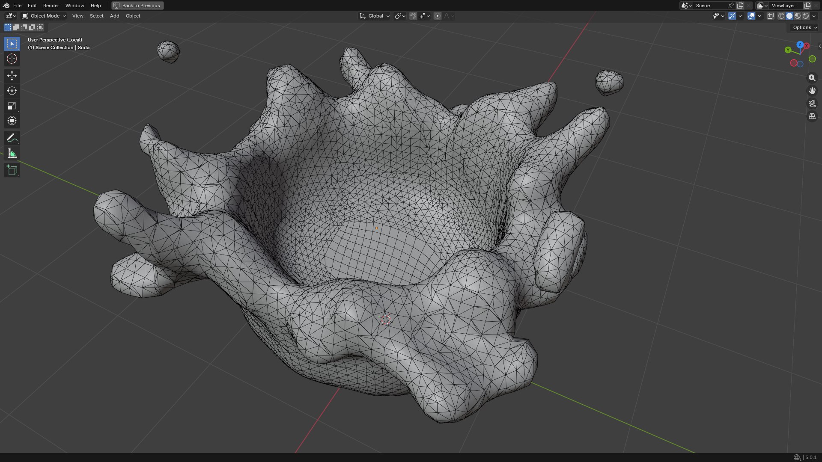
Task: Open the viewport Add menu
Action: (x=114, y=16)
